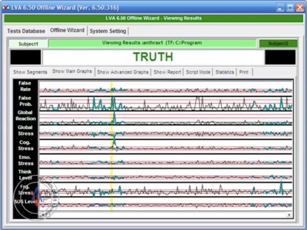Click the scrollbar left arrow below graphs
The height and width of the screenshot is (230, 307).
tap(43, 214)
